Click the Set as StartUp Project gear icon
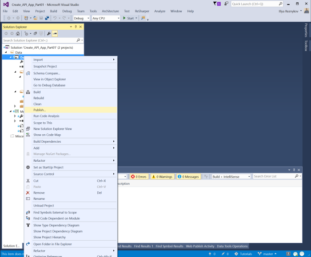 (x=28, y=167)
